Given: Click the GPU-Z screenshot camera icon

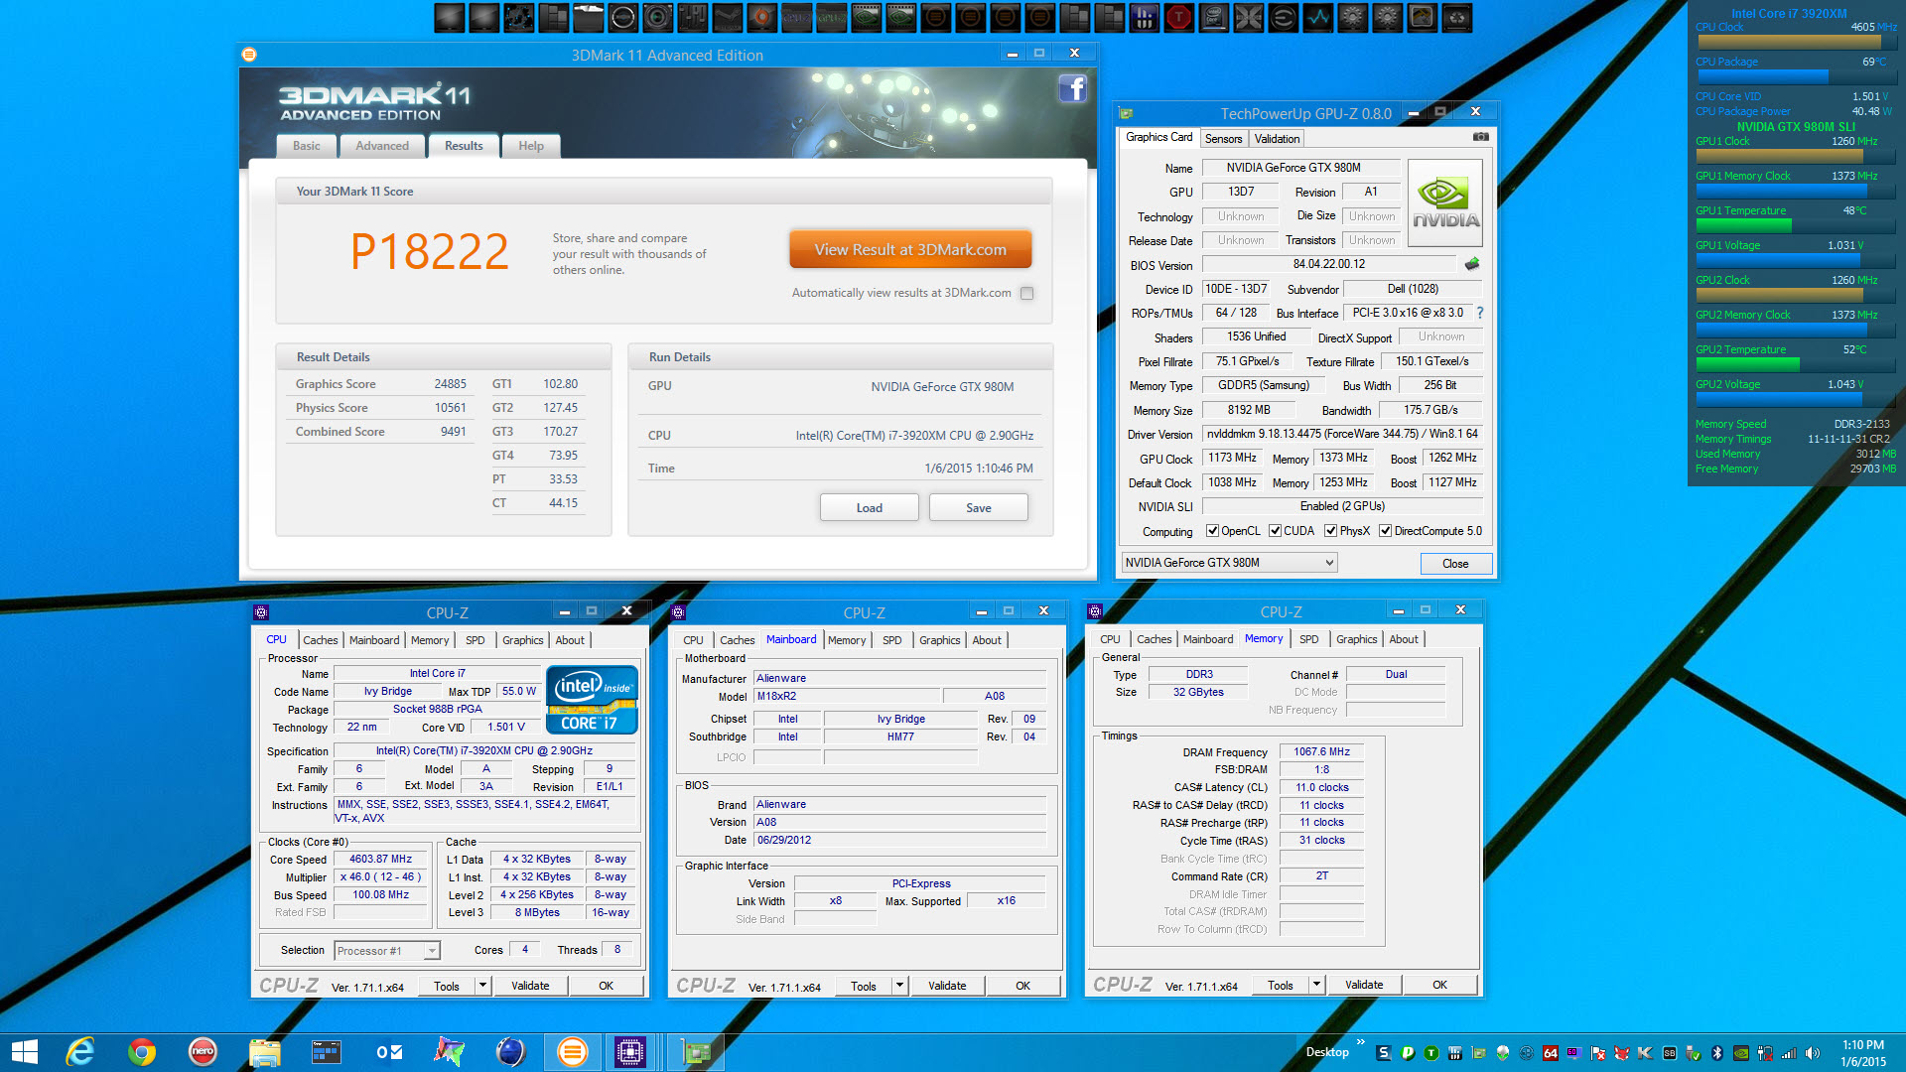Looking at the screenshot, I should pos(1480,137).
